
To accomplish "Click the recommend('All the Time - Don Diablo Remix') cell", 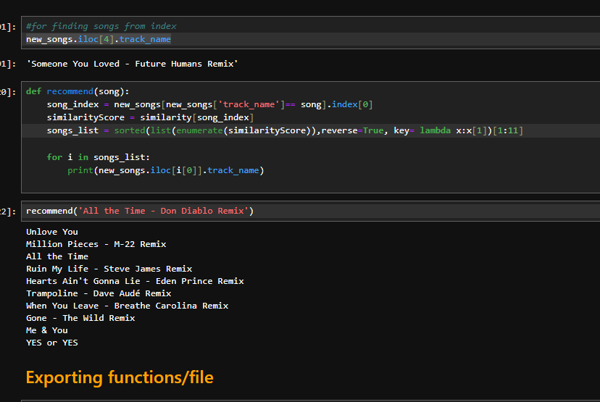I will (310, 211).
